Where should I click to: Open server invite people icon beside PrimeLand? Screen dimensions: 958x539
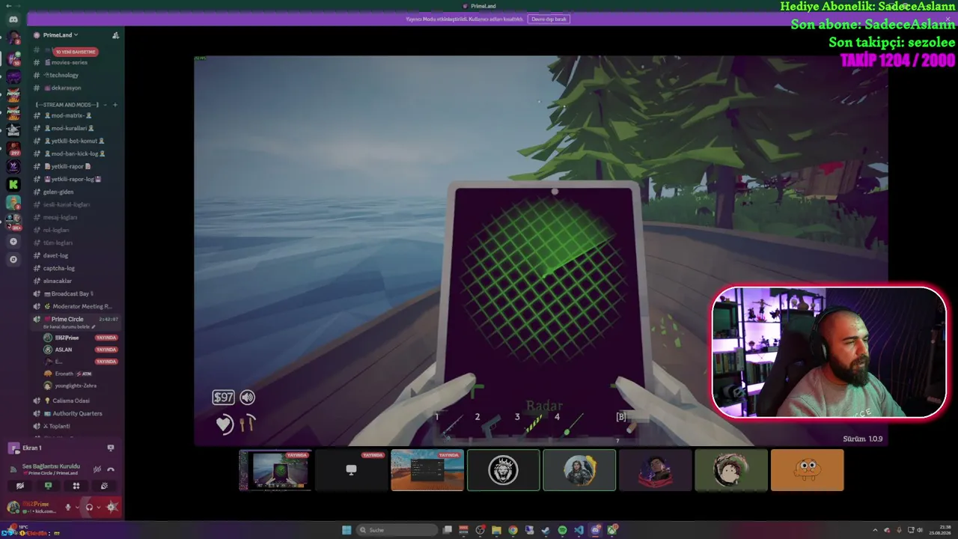(115, 35)
